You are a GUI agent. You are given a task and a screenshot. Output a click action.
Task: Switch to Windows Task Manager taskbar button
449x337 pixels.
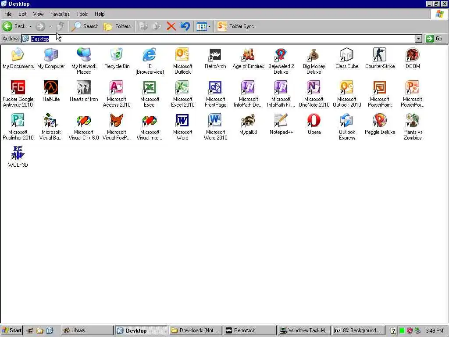point(304,330)
